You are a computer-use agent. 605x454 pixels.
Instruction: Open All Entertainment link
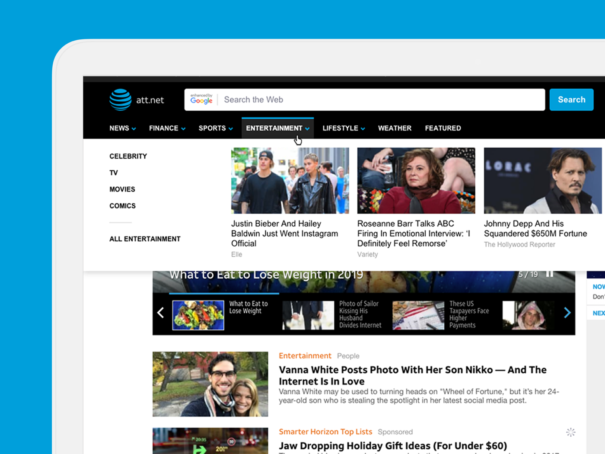145,239
